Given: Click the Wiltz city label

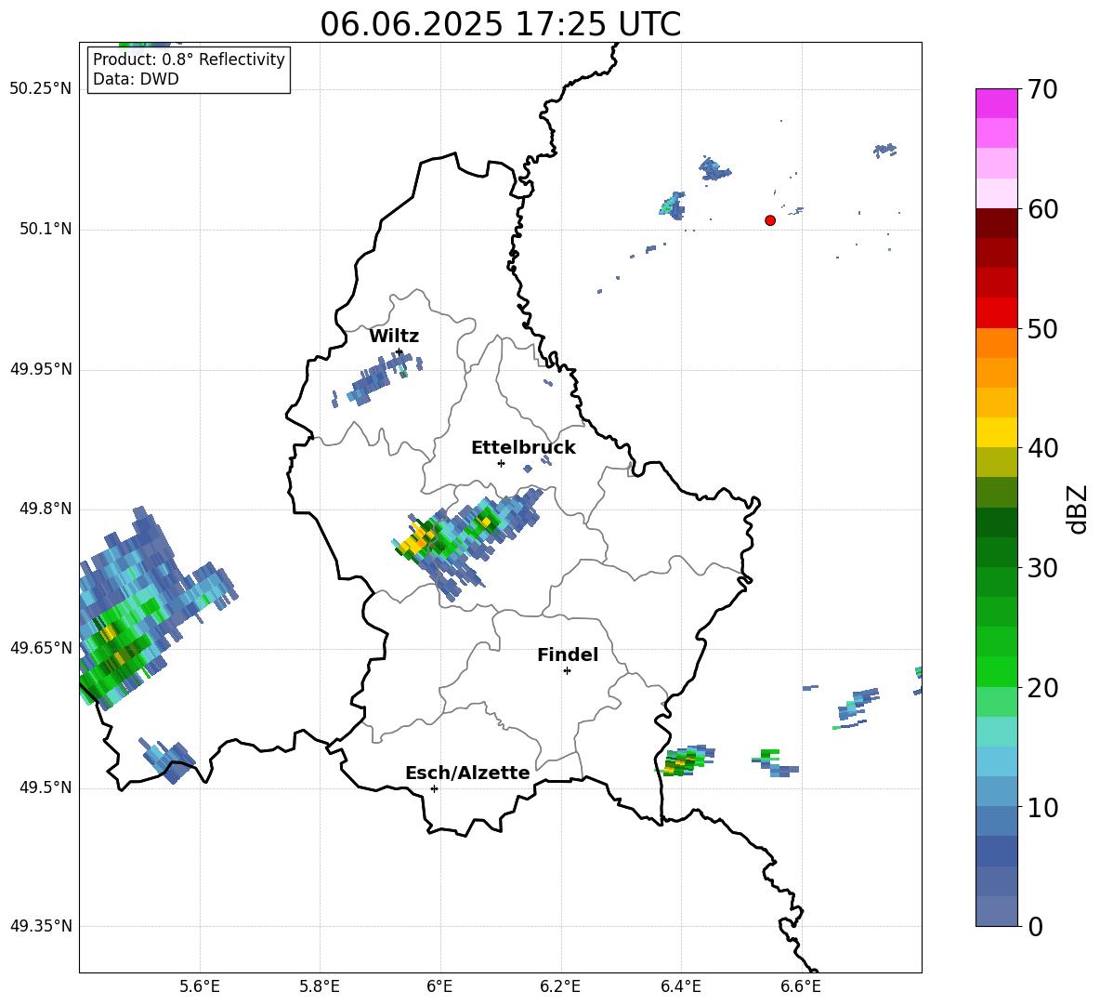Looking at the screenshot, I should [394, 337].
